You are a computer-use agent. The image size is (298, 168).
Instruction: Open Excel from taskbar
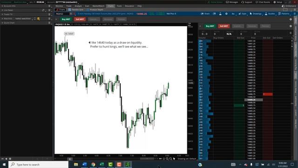tap(102, 164)
